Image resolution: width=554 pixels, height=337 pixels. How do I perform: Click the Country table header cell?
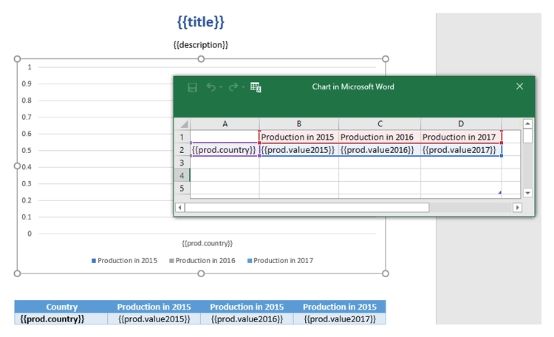click(61, 307)
